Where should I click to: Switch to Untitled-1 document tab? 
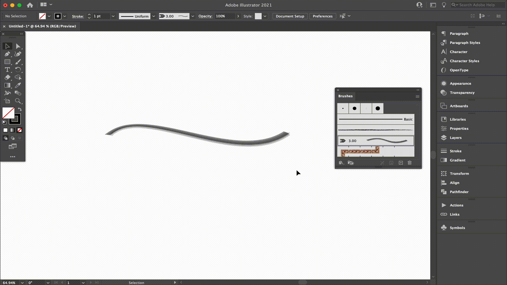pyautogui.click(x=42, y=26)
